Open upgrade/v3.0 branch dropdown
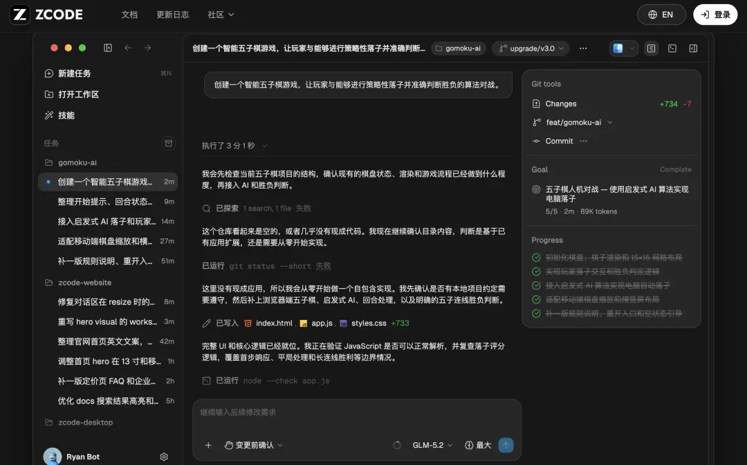This screenshot has height=465, width=747. 531,48
